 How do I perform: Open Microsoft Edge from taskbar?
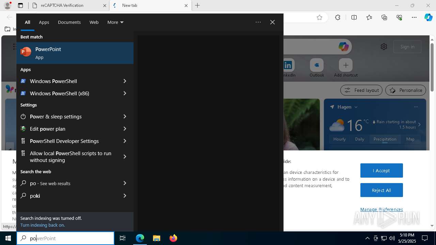click(140, 238)
